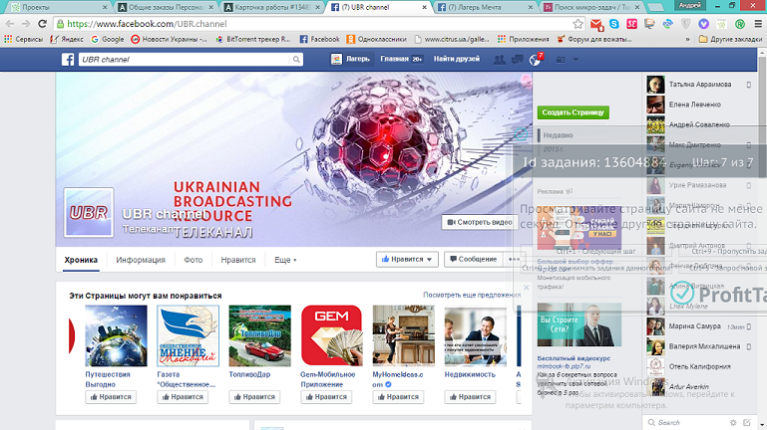Viewport: 767px width, 430px height.
Task: Click the browser forward arrow
Action: pos(26,24)
